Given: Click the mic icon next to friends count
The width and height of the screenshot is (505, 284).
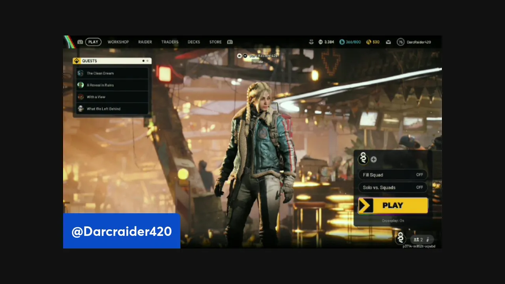Looking at the screenshot, I should coord(428,239).
